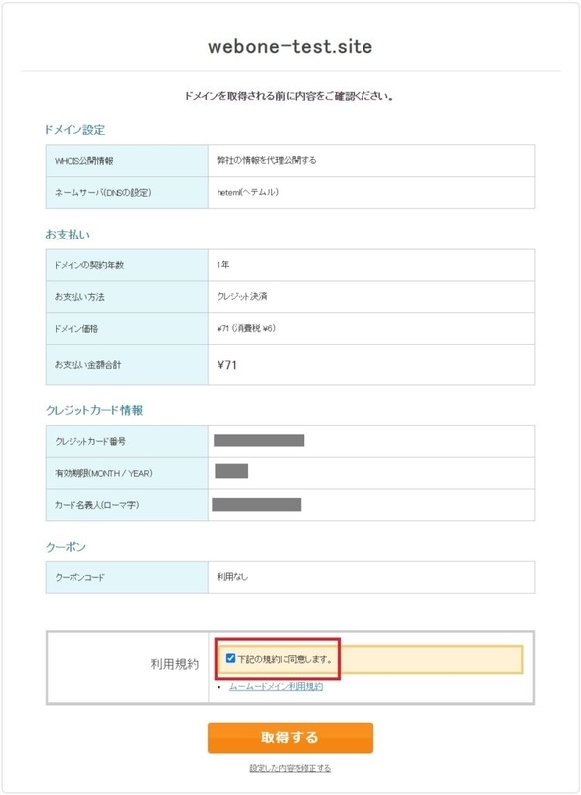This screenshot has height=795, width=581.
Task: Click 設定した内容を修正する link
Action: tap(290, 768)
